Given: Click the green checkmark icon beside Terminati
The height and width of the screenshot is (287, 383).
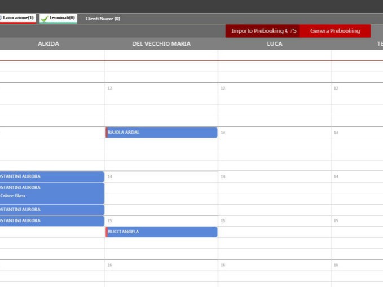Looking at the screenshot, I should click(44, 19).
